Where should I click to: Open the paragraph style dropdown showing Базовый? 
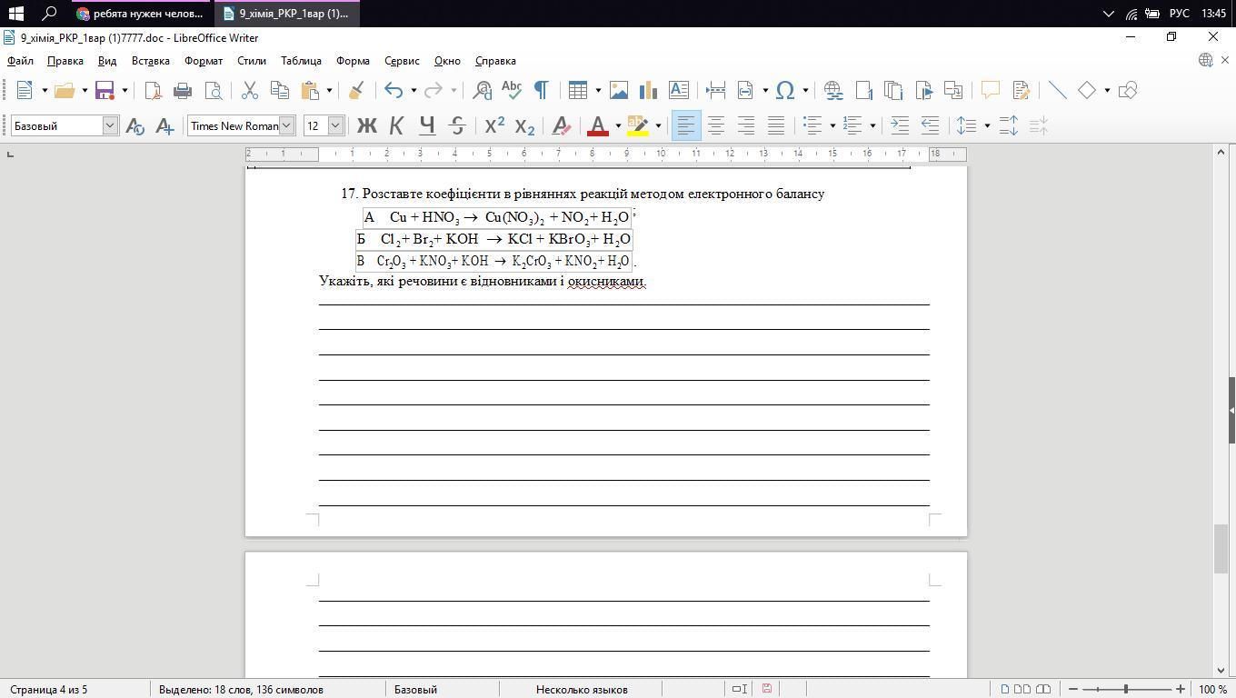[110, 125]
